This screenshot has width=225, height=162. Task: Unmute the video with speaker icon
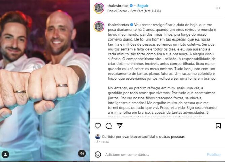click(x=82, y=153)
